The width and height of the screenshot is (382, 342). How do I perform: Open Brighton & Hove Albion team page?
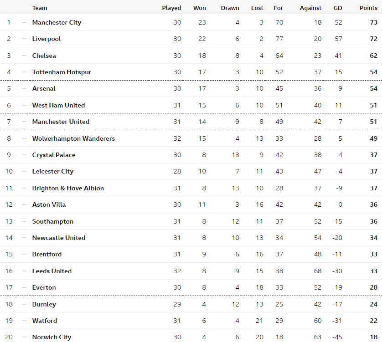68,188
